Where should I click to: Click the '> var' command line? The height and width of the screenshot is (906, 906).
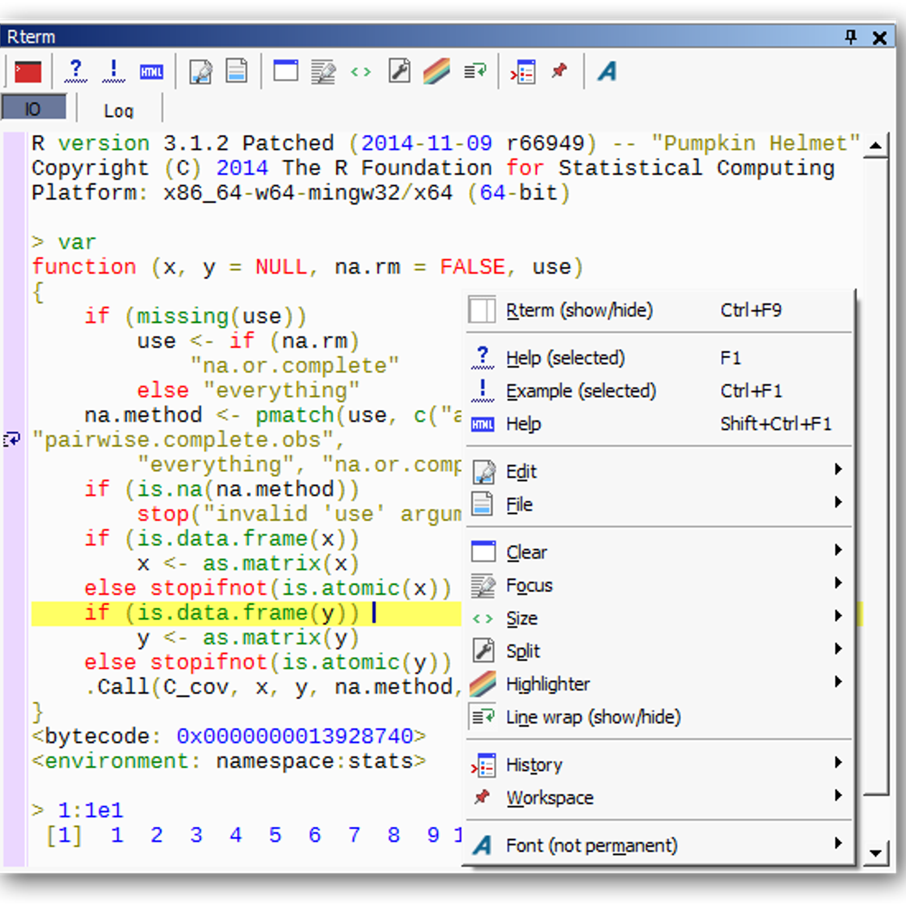tap(64, 242)
